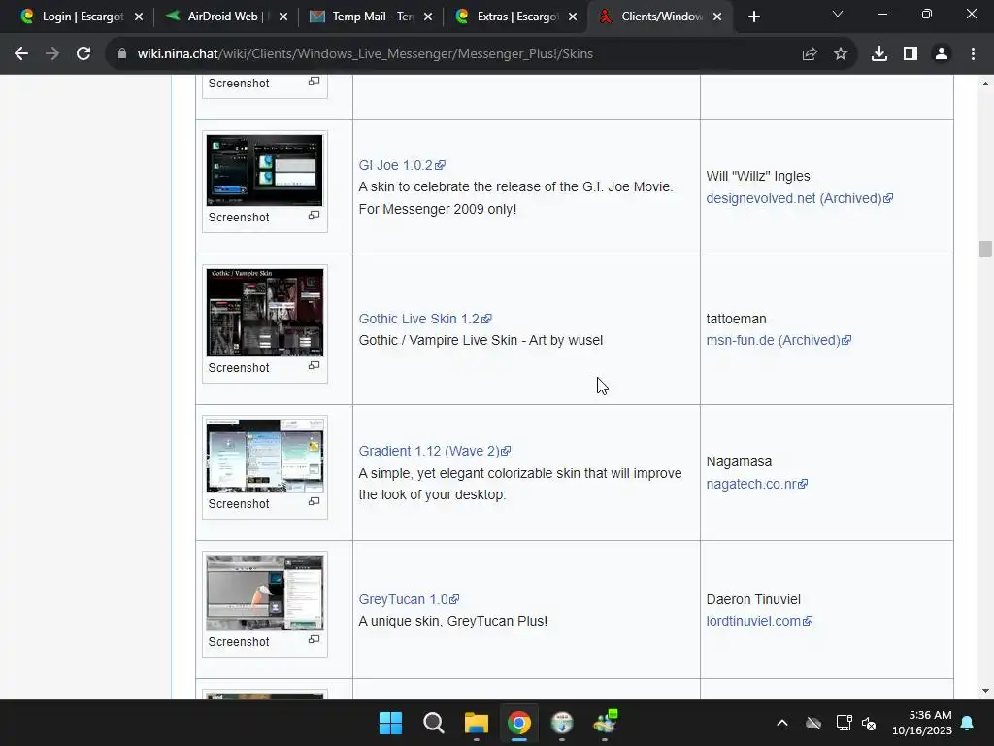This screenshot has height=746, width=994.
Task: Click the muted volume tray icon
Action: pyautogui.click(x=869, y=723)
